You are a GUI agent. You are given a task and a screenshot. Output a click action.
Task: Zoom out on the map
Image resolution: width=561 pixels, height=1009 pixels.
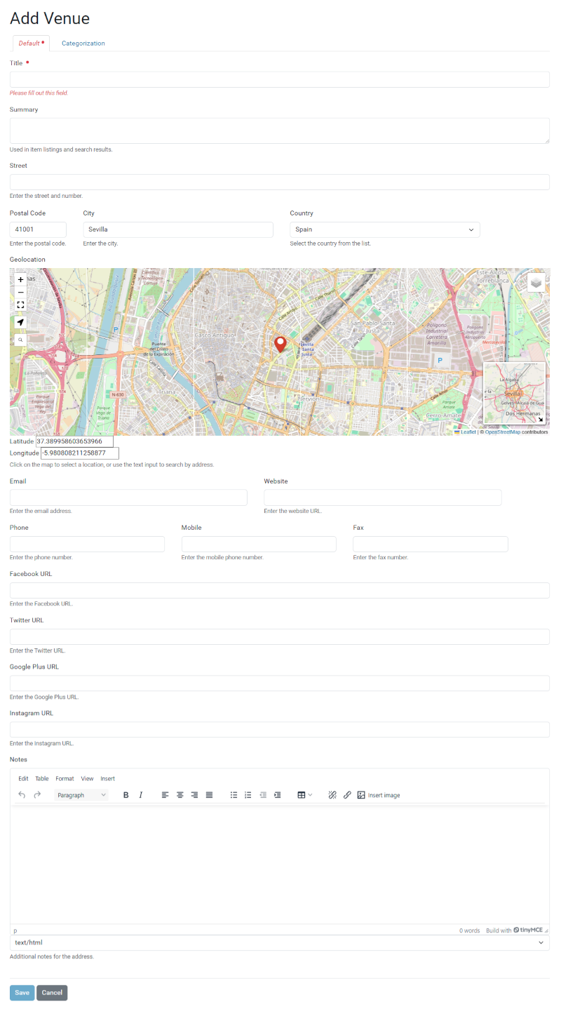(x=20, y=292)
